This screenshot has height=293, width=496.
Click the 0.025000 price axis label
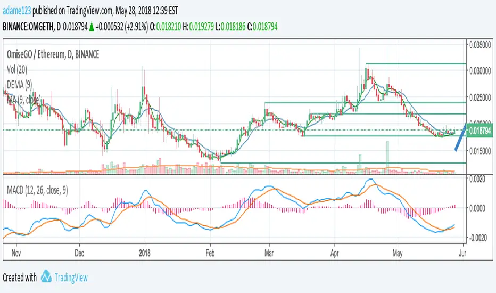[x=480, y=97]
